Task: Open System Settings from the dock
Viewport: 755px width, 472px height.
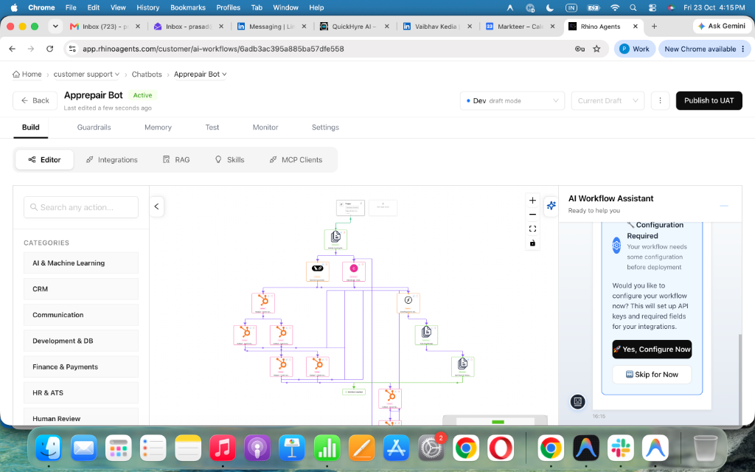Action: (x=431, y=448)
